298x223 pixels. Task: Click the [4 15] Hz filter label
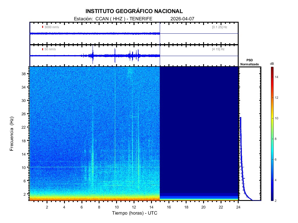(218, 49)
